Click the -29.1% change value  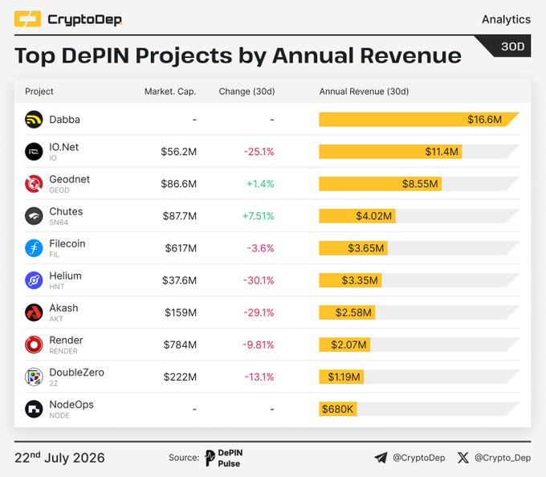tap(259, 312)
